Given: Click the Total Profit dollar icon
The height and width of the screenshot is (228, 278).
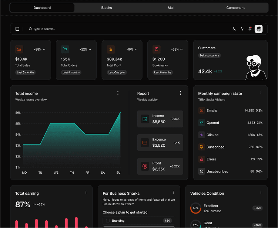Looking at the screenshot, I should pyautogui.click(x=111, y=49).
